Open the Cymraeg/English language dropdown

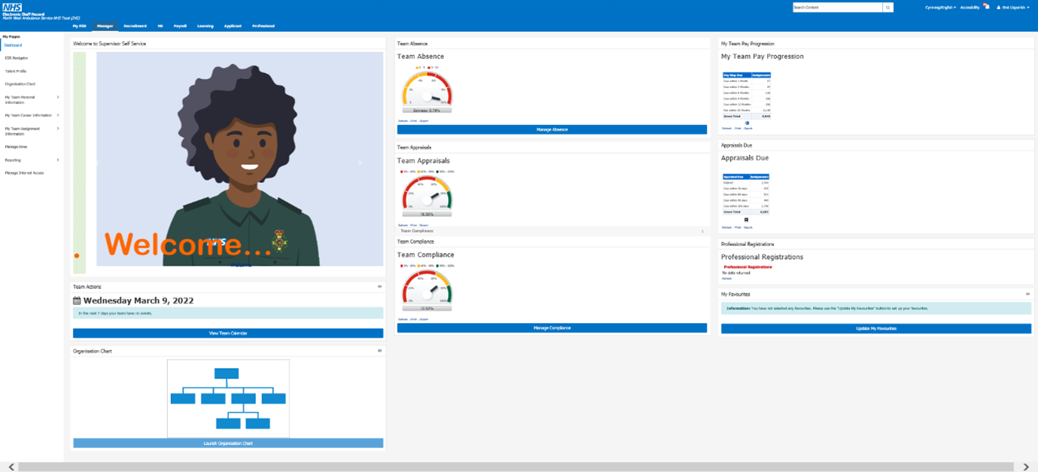[x=941, y=8]
